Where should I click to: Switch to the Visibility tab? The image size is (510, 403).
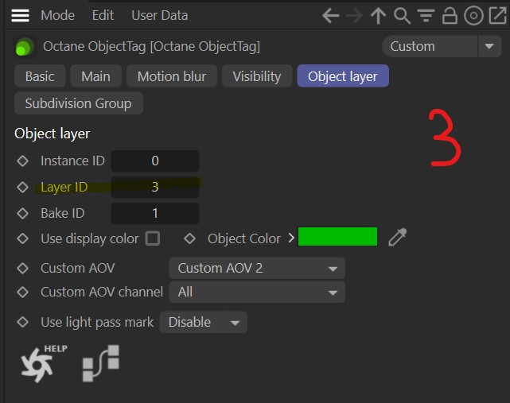[257, 76]
